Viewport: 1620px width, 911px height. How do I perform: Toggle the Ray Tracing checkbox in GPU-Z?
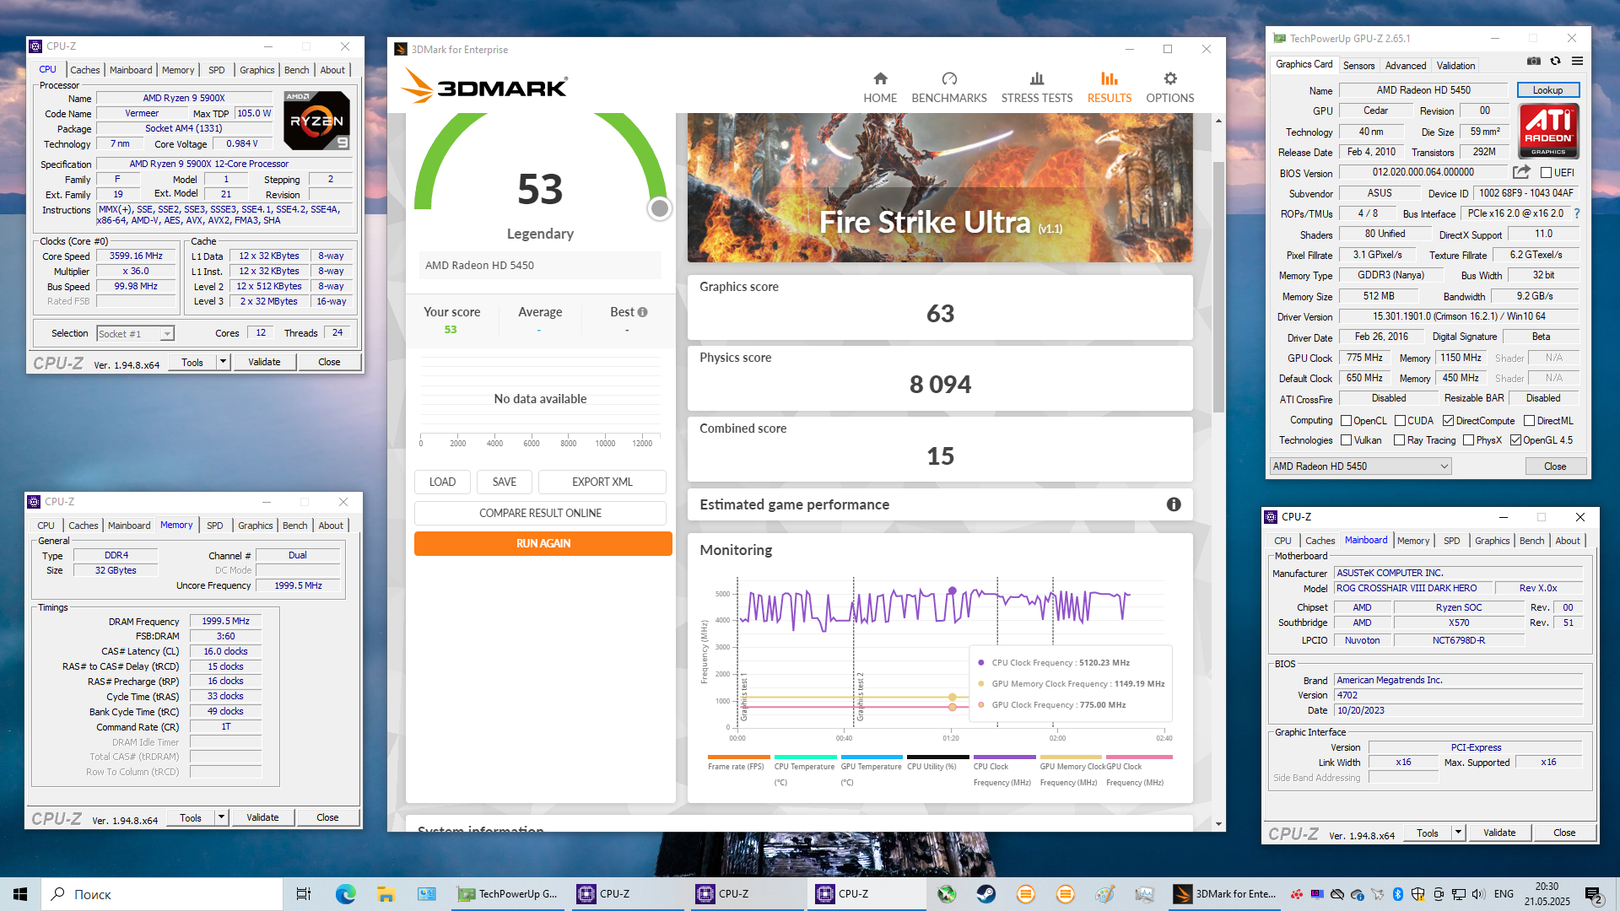[1399, 440]
